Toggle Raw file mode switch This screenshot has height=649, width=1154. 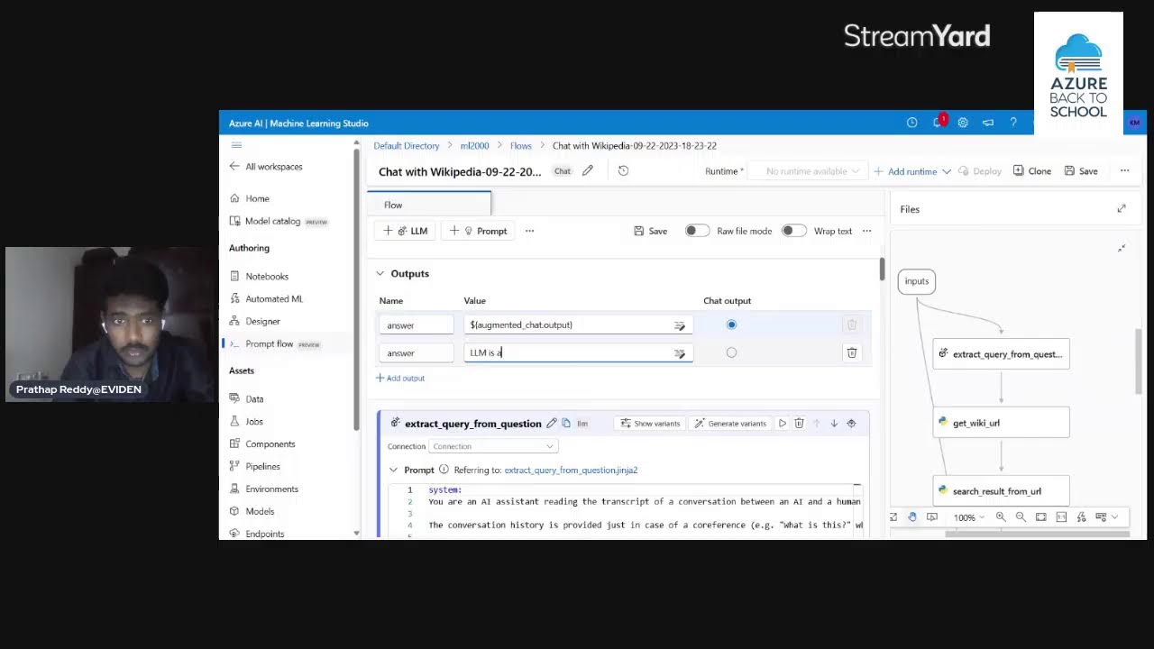(x=697, y=231)
